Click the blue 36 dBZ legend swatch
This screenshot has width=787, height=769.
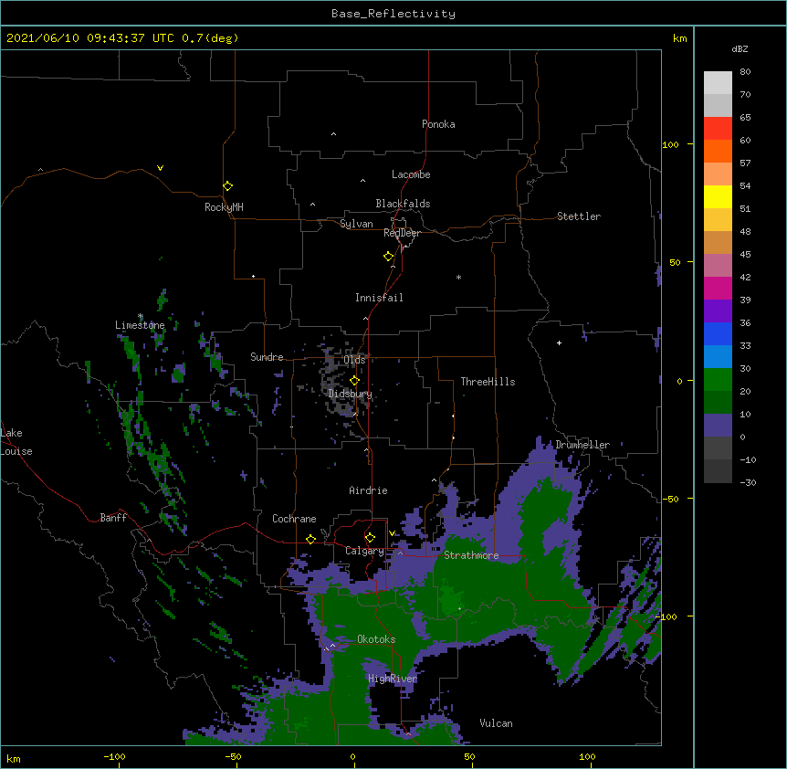718,333
